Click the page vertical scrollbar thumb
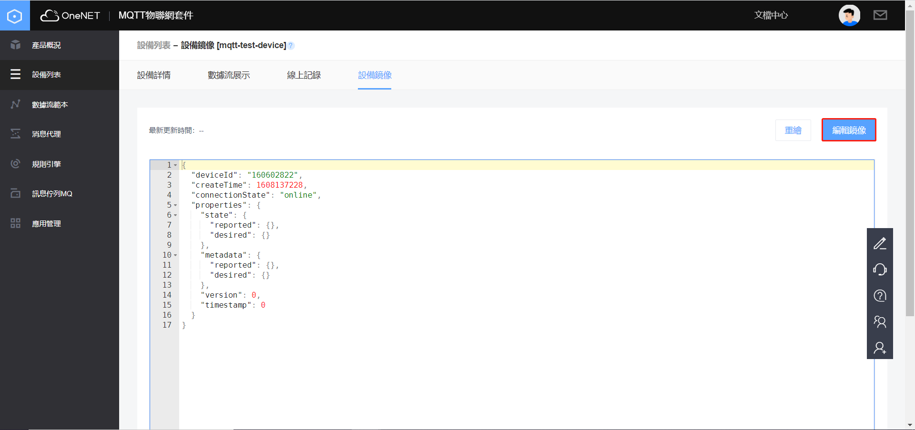 pos(910,164)
